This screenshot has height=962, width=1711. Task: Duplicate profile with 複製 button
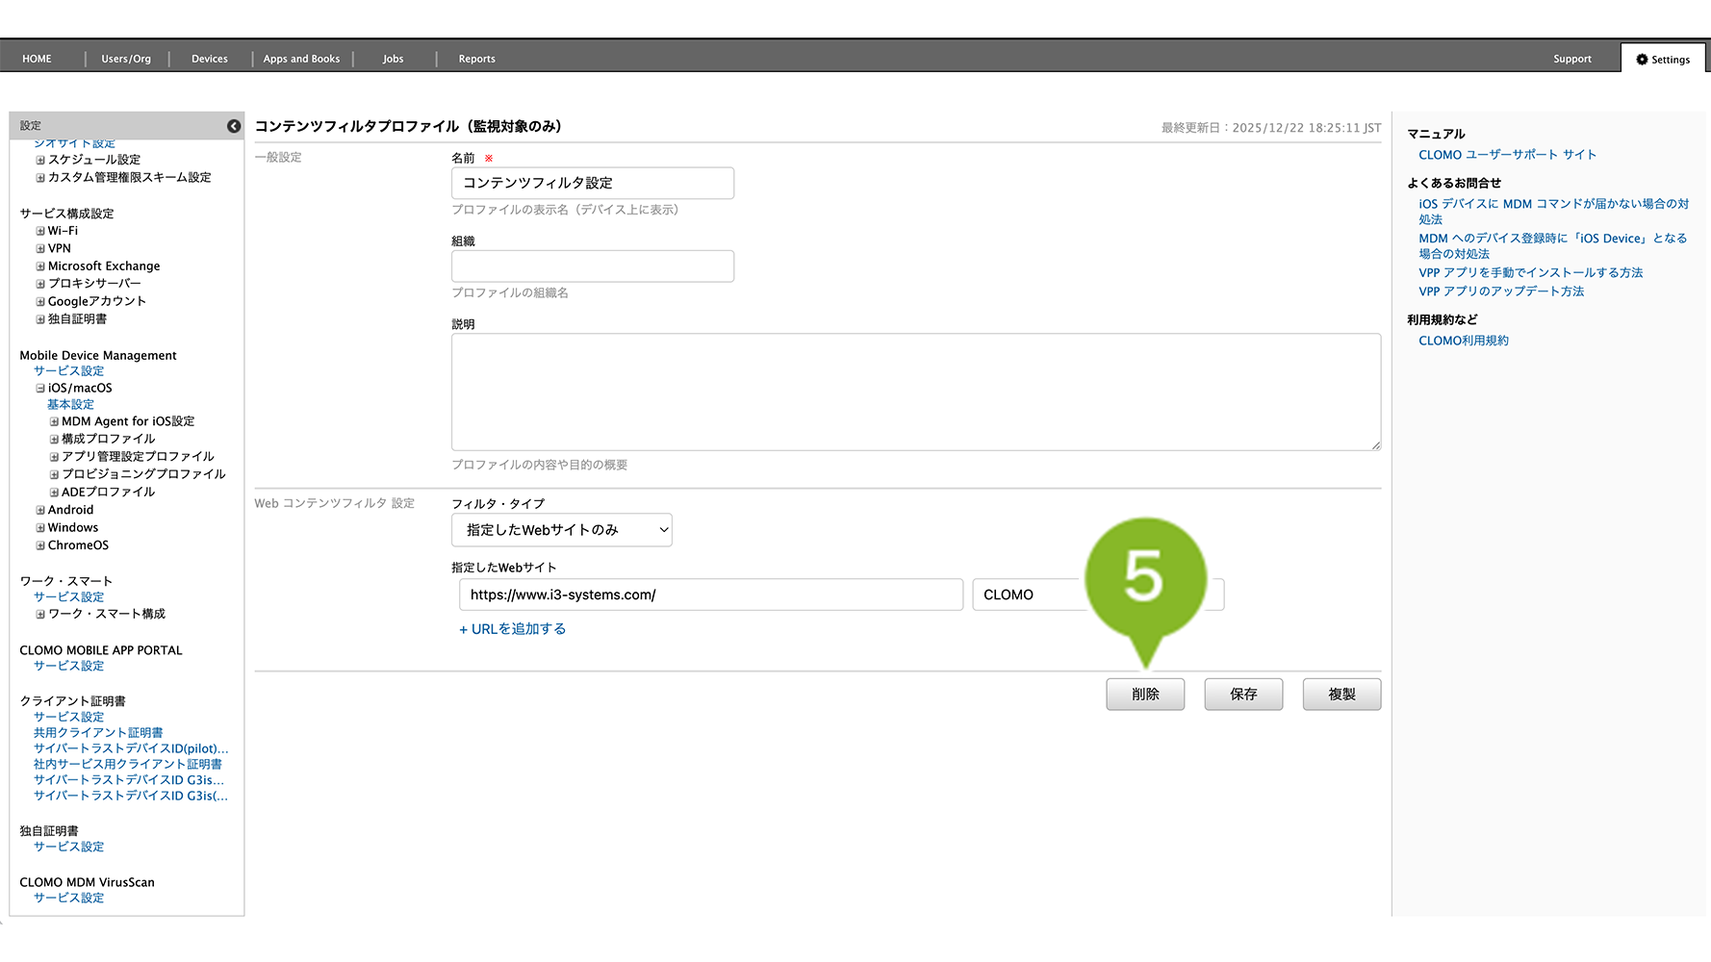1341,695
